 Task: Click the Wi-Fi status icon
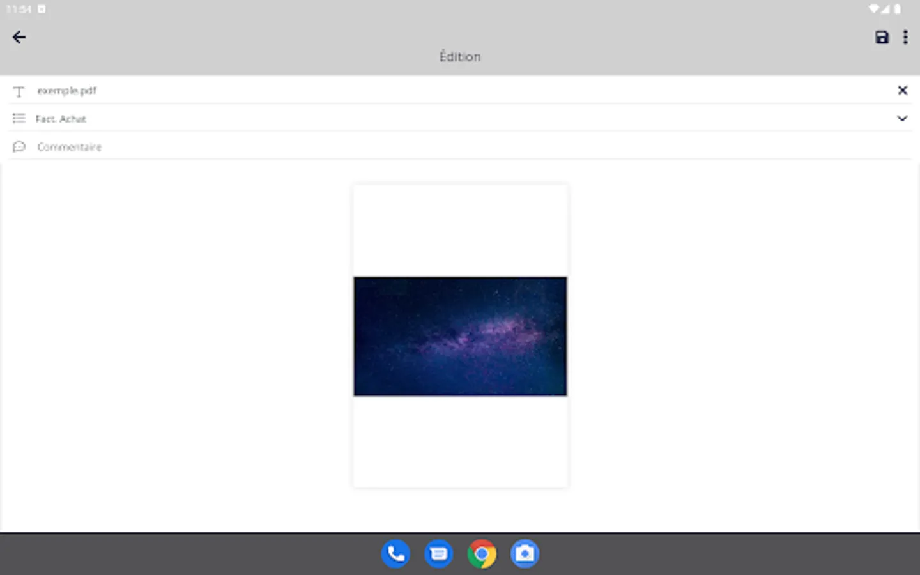(x=873, y=9)
